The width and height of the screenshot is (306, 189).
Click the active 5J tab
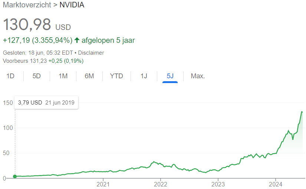click(170, 76)
